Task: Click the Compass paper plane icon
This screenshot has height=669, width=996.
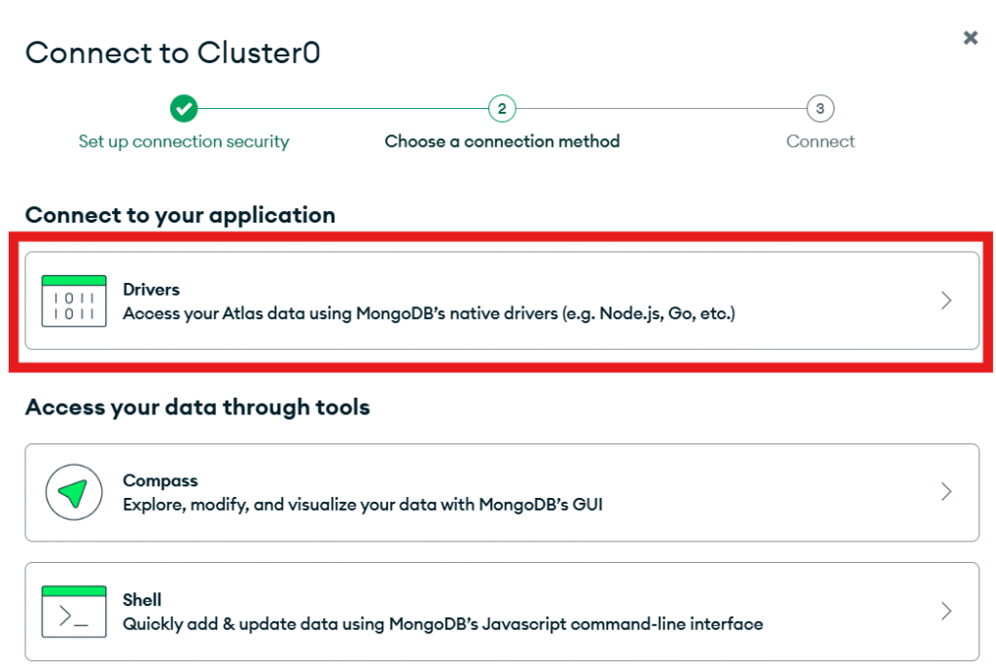Action: coord(74,492)
